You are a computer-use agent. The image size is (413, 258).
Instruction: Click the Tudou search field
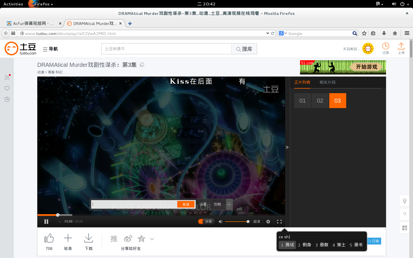coord(166,49)
